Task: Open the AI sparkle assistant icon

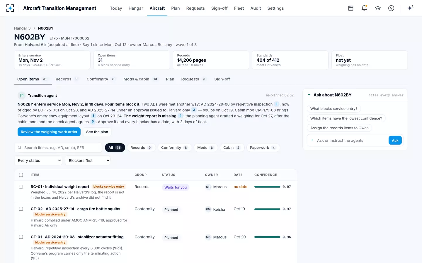Action: (x=410, y=8)
